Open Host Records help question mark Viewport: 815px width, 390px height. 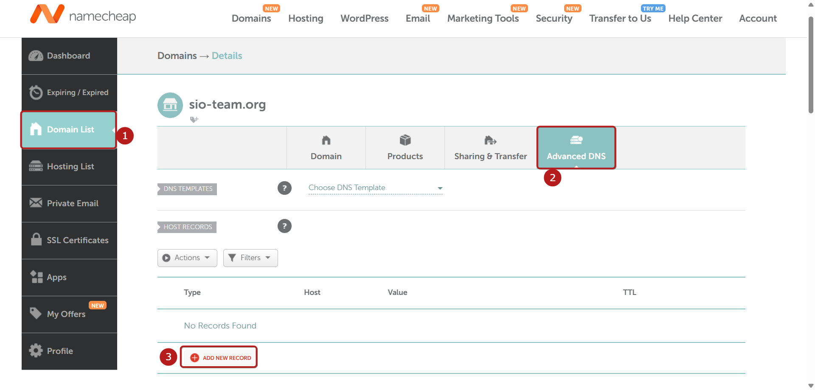click(284, 226)
